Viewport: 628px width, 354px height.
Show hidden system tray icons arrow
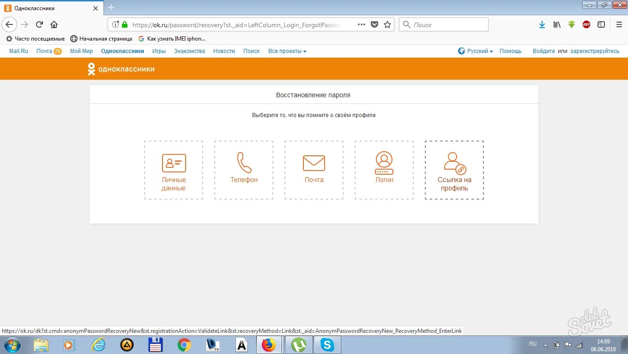tap(546, 344)
